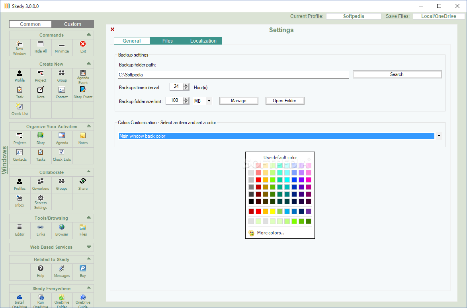Open the color item dropdown arrow
The height and width of the screenshot is (308, 467).
click(x=439, y=136)
